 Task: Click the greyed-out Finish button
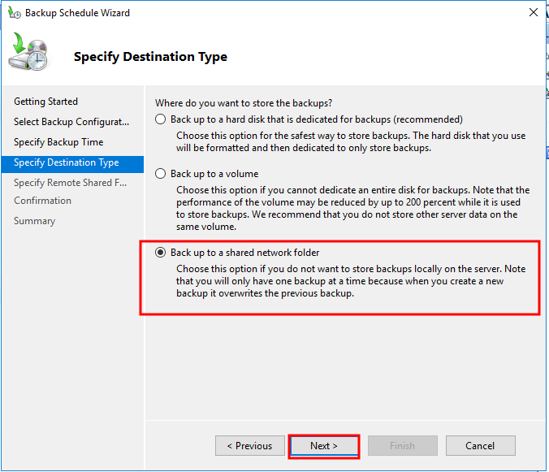(x=402, y=445)
